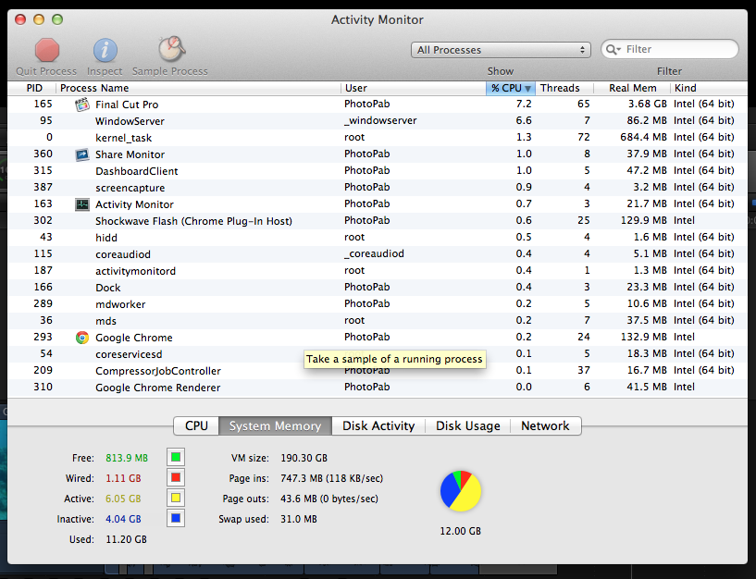Switch to the Disk Activity tab
This screenshot has height=579, width=756.
tap(378, 425)
